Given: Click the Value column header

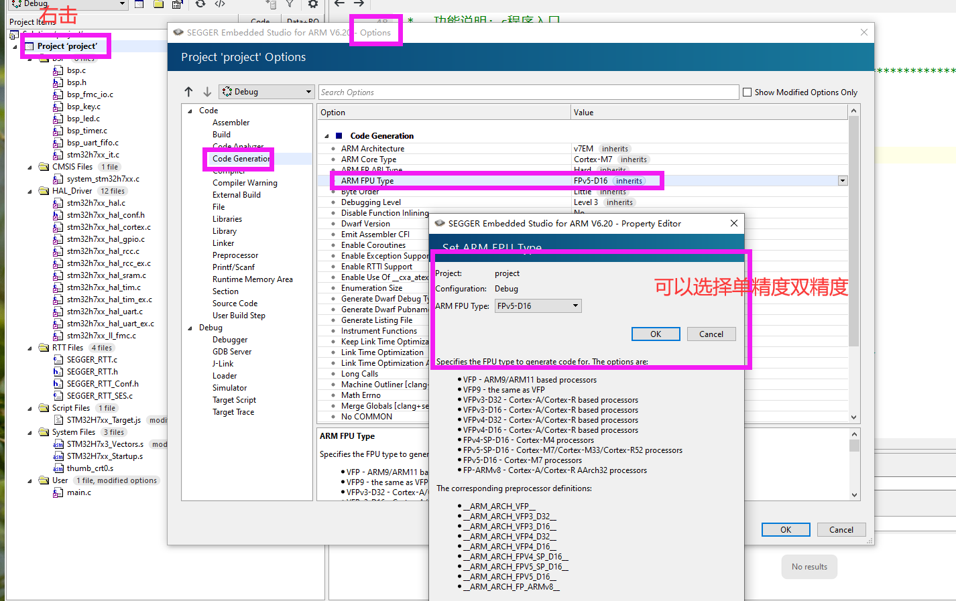Looking at the screenshot, I should (x=709, y=113).
